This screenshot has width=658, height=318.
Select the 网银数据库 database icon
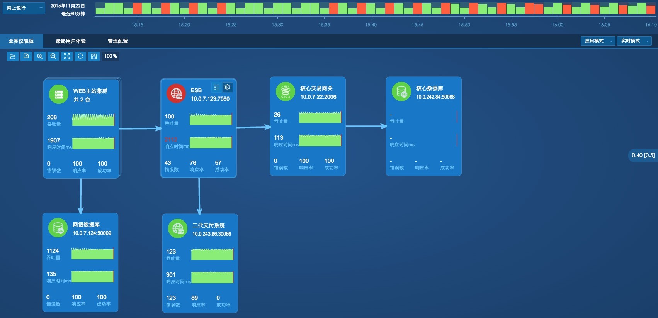58,228
